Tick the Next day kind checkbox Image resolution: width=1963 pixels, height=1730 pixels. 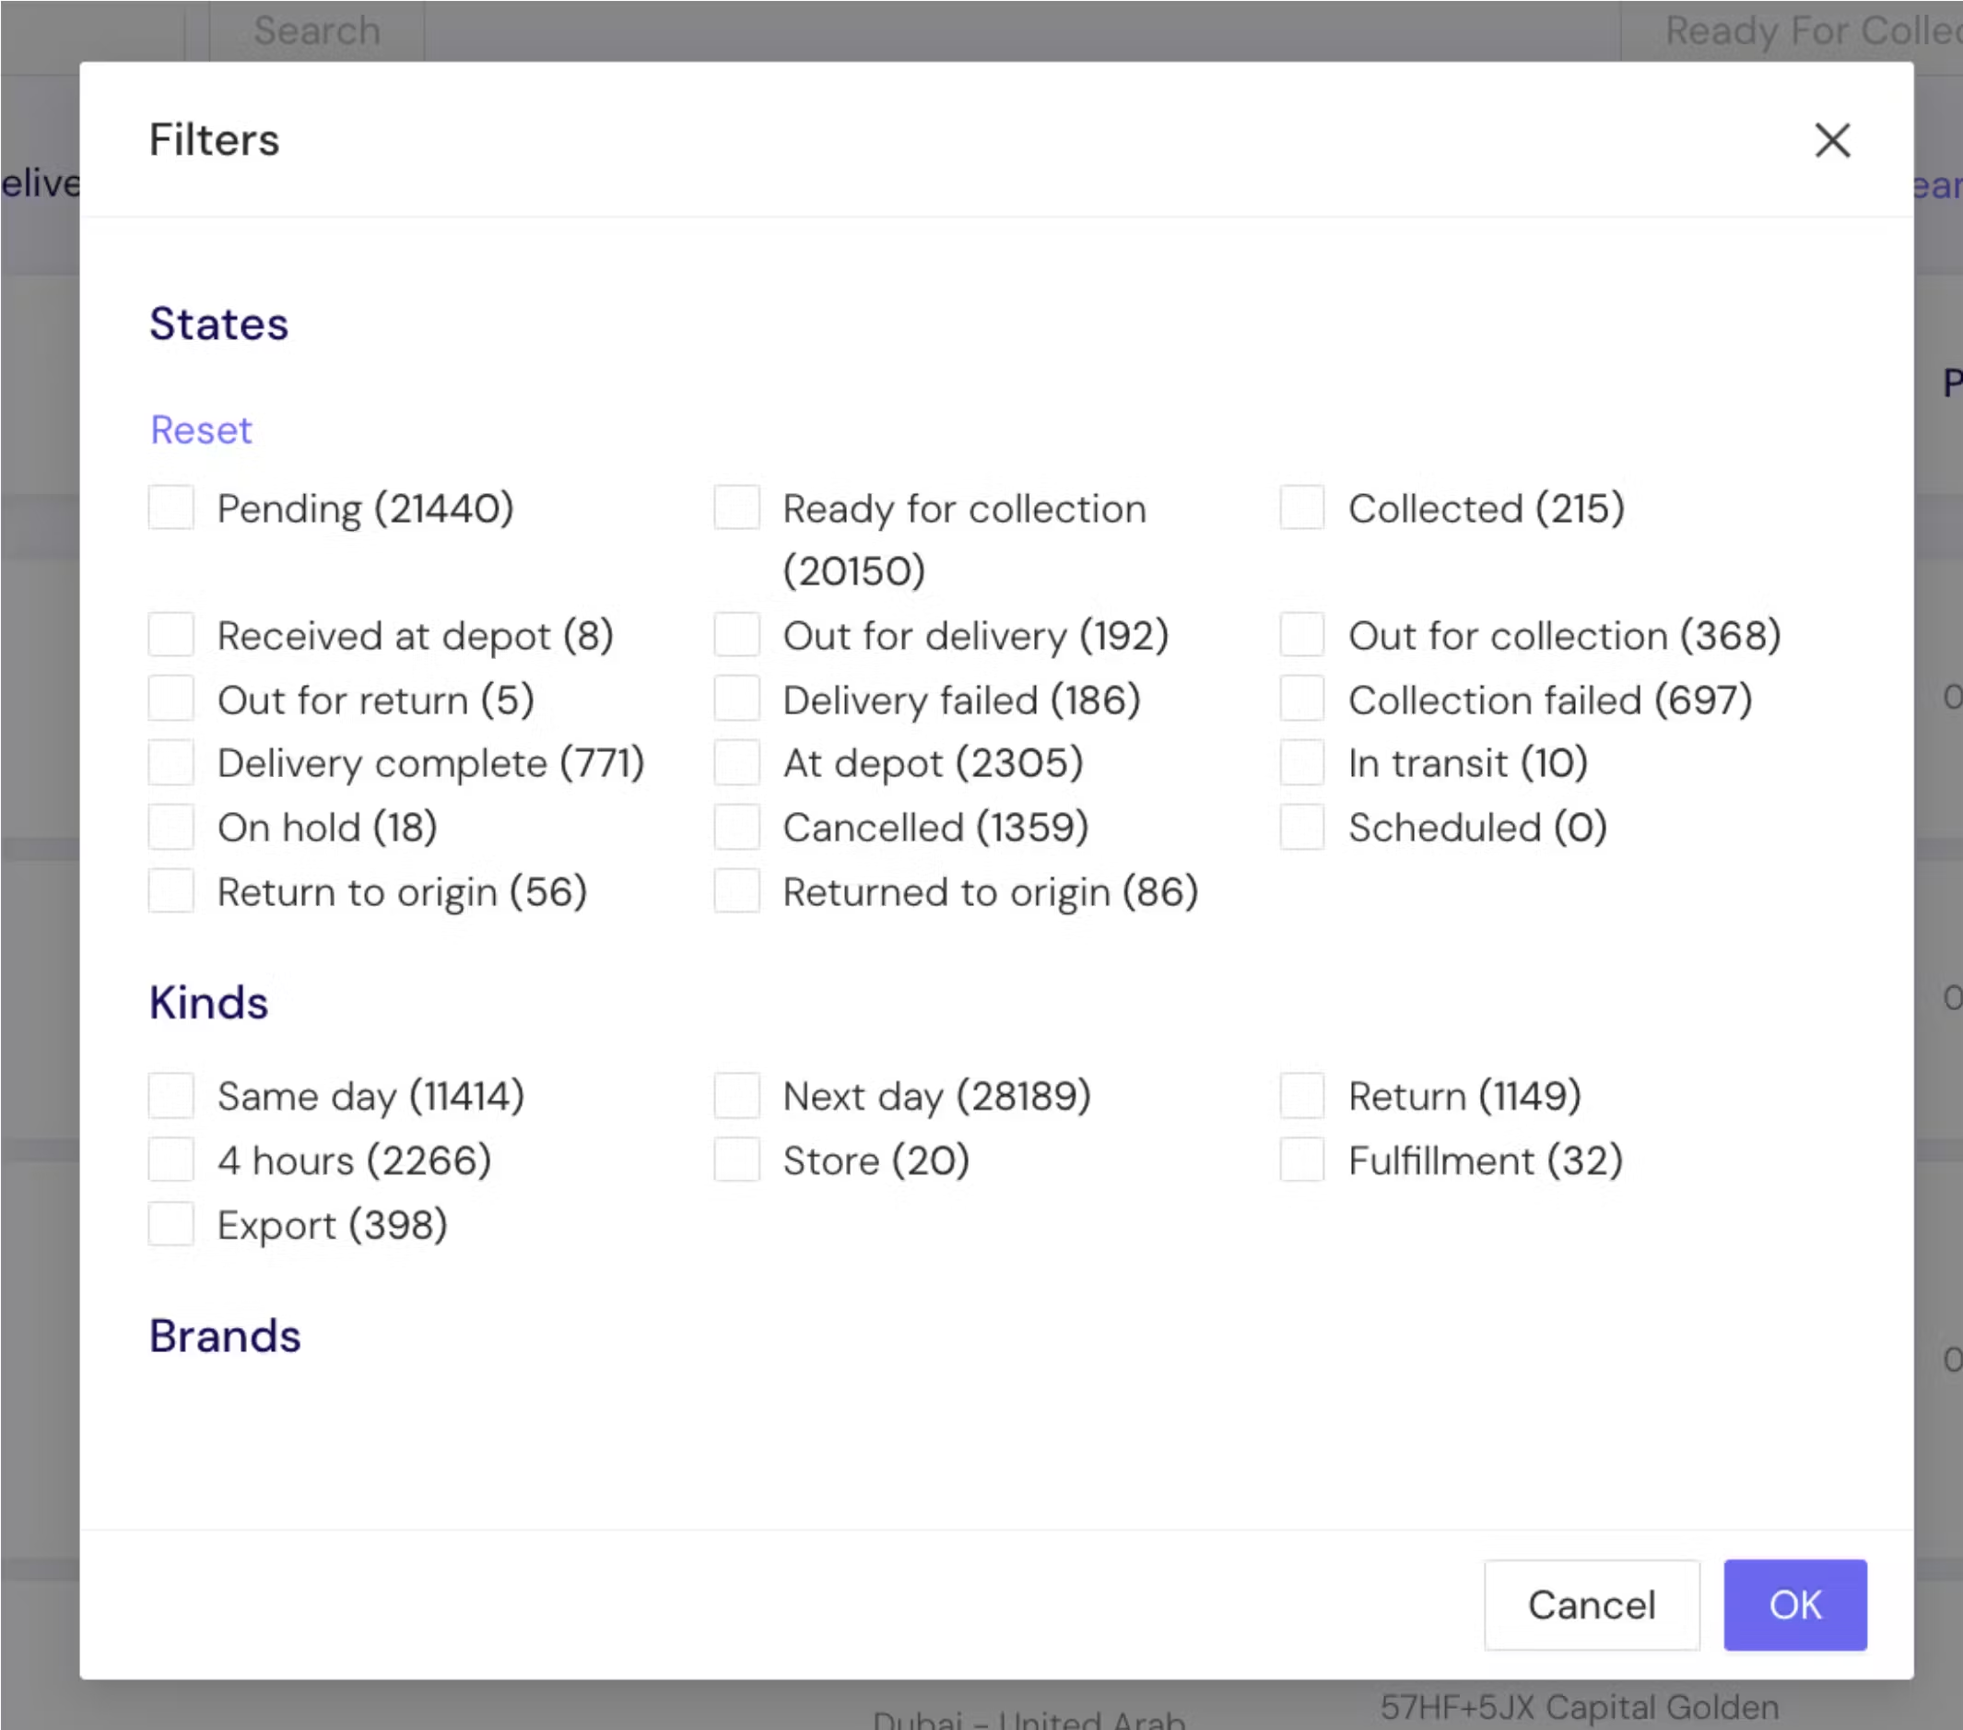736,1095
